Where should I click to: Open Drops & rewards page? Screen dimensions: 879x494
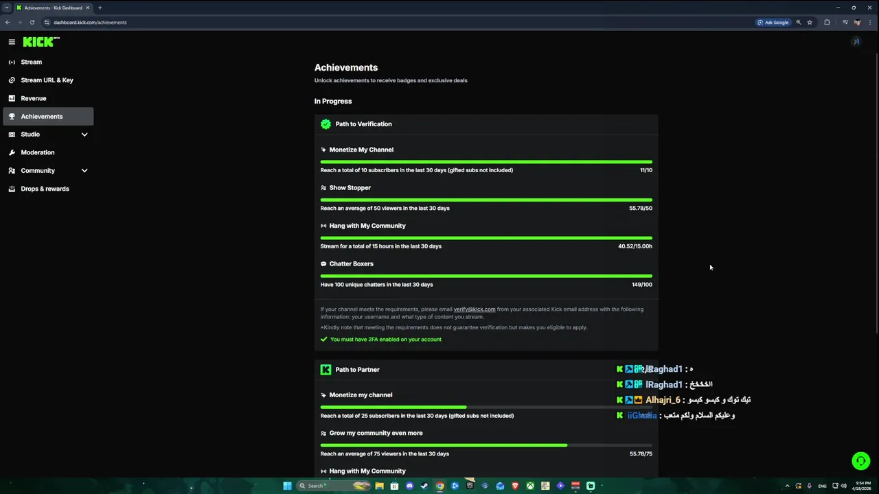tap(48, 189)
